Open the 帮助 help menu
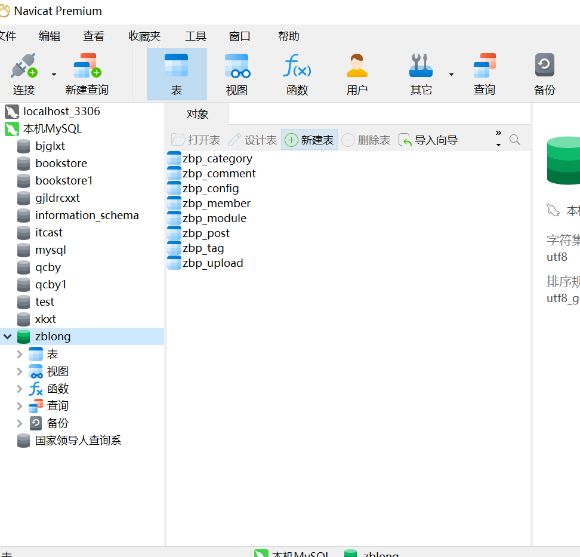Screen dimensions: 580x557 click(x=289, y=36)
